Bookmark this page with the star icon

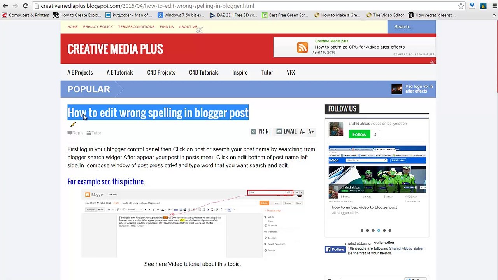pyautogui.click(x=461, y=6)
